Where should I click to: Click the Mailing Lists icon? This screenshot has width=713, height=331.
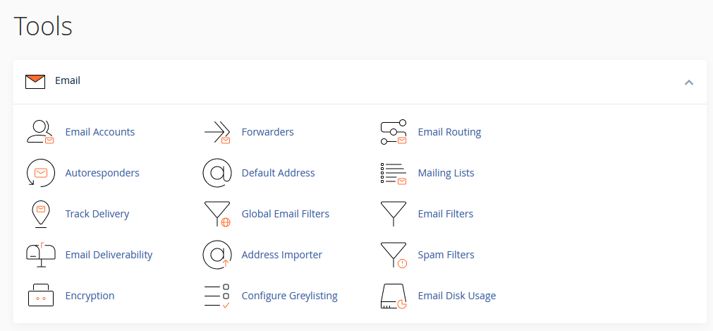(394, 174)
